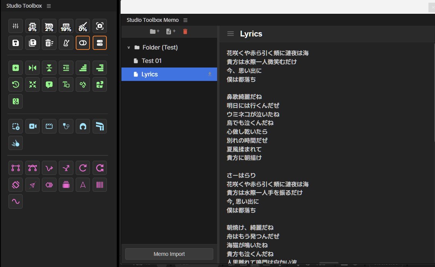435x267 pixels.
Task: Click the blue swinging ball icon
Action: click(15, 143)
